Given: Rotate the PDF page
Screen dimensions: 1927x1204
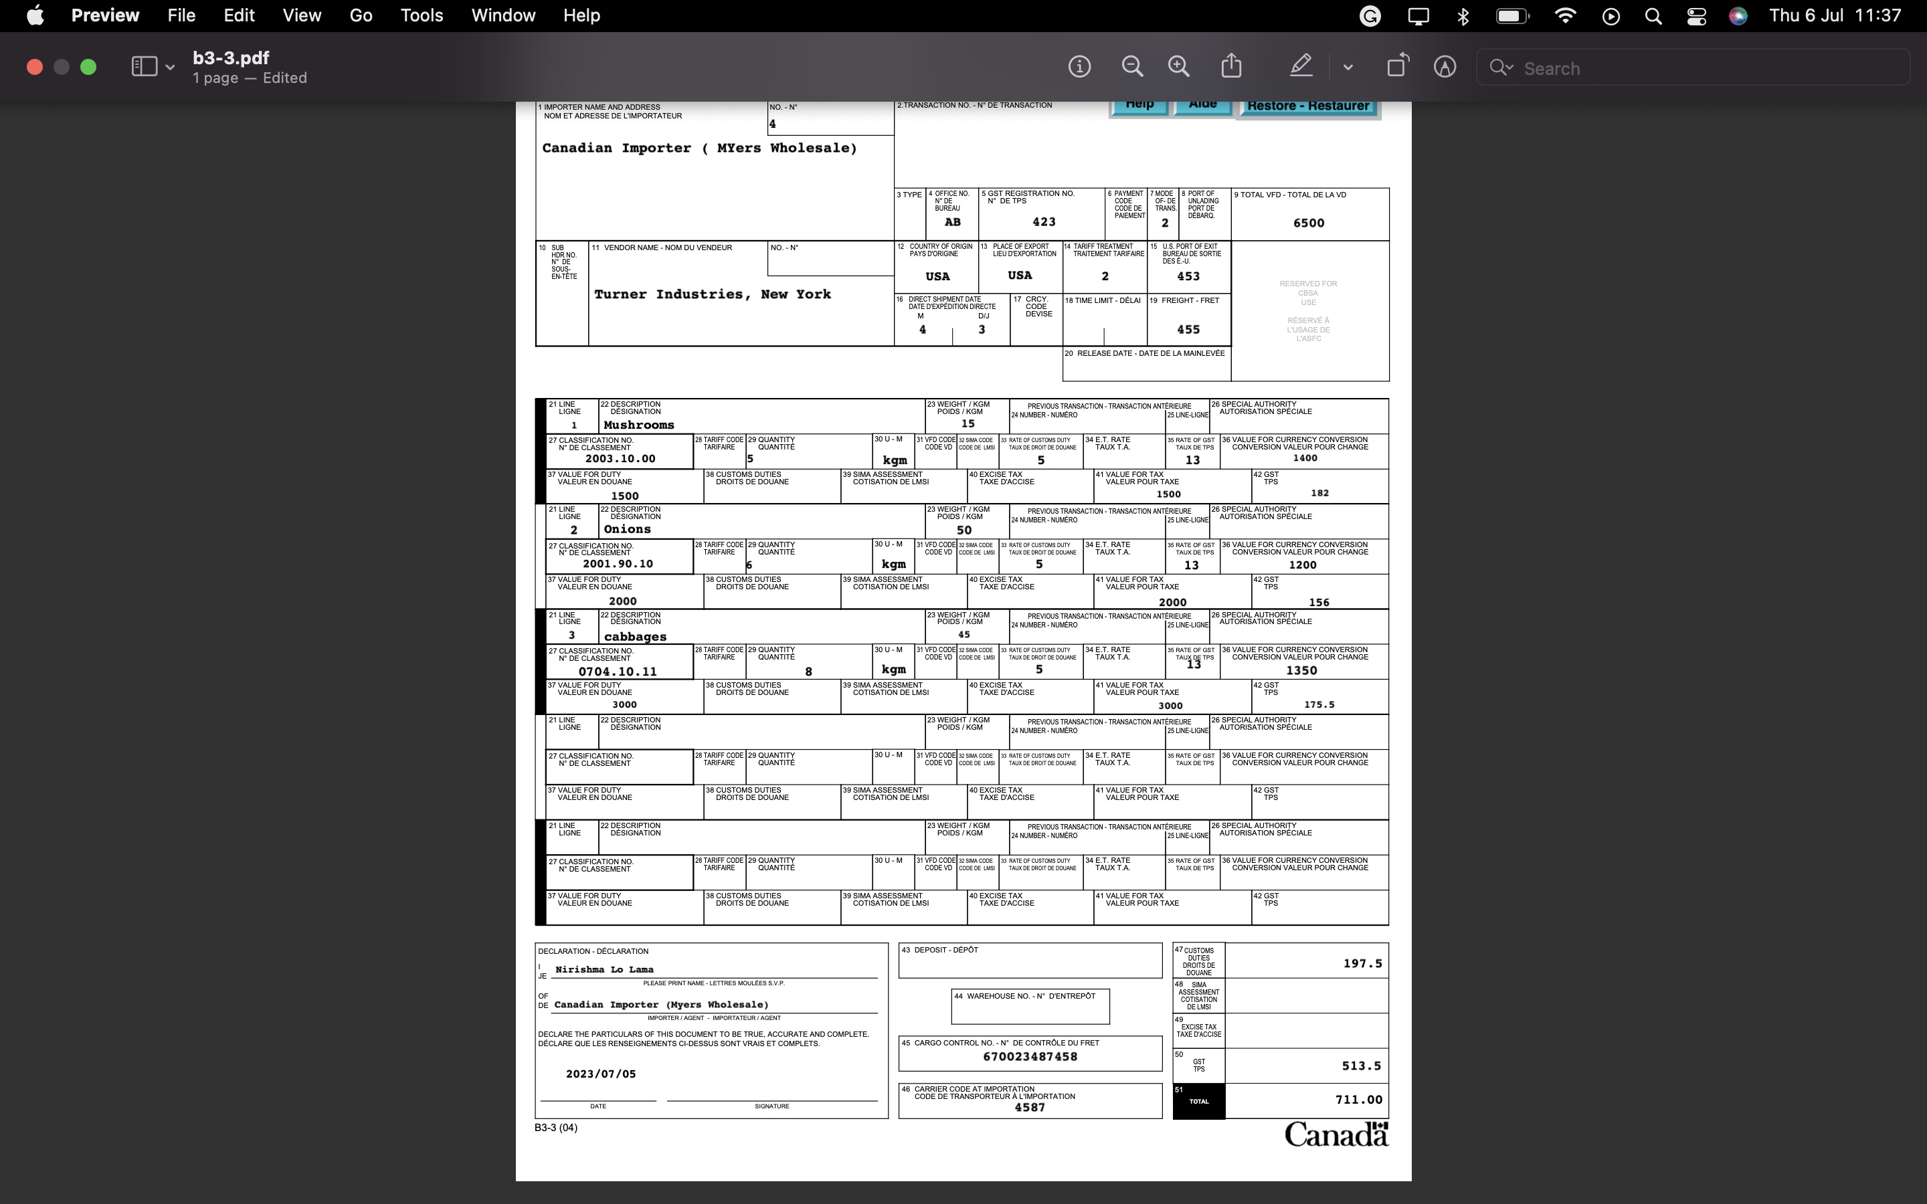Looking at the screenshot, I should pyautogui.click(x=1398, y=66).
